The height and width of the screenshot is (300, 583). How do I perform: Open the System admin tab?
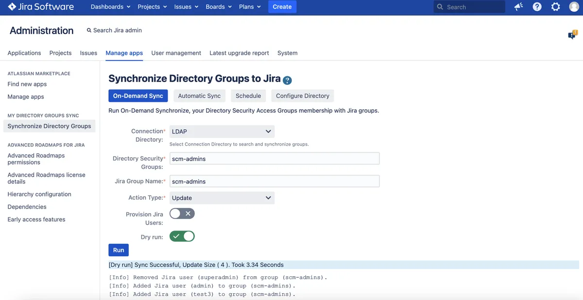[x=287, y=53]
